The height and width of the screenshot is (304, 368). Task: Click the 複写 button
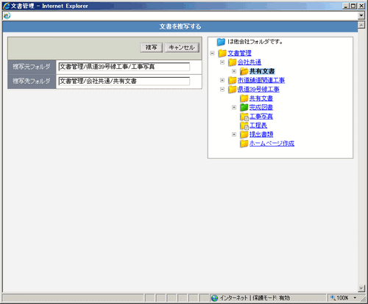click(152, 47)
